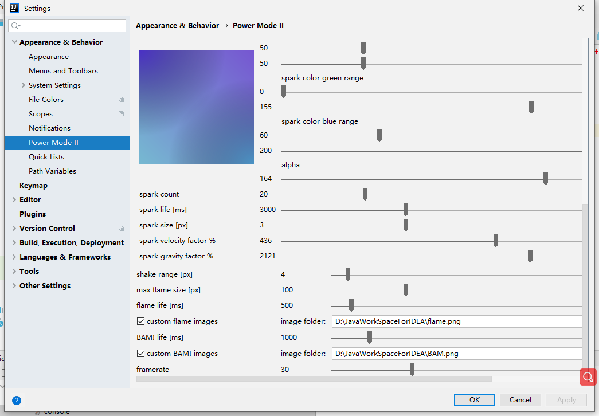Uncheck the custom BAM! images option

(x=140, y=353)
